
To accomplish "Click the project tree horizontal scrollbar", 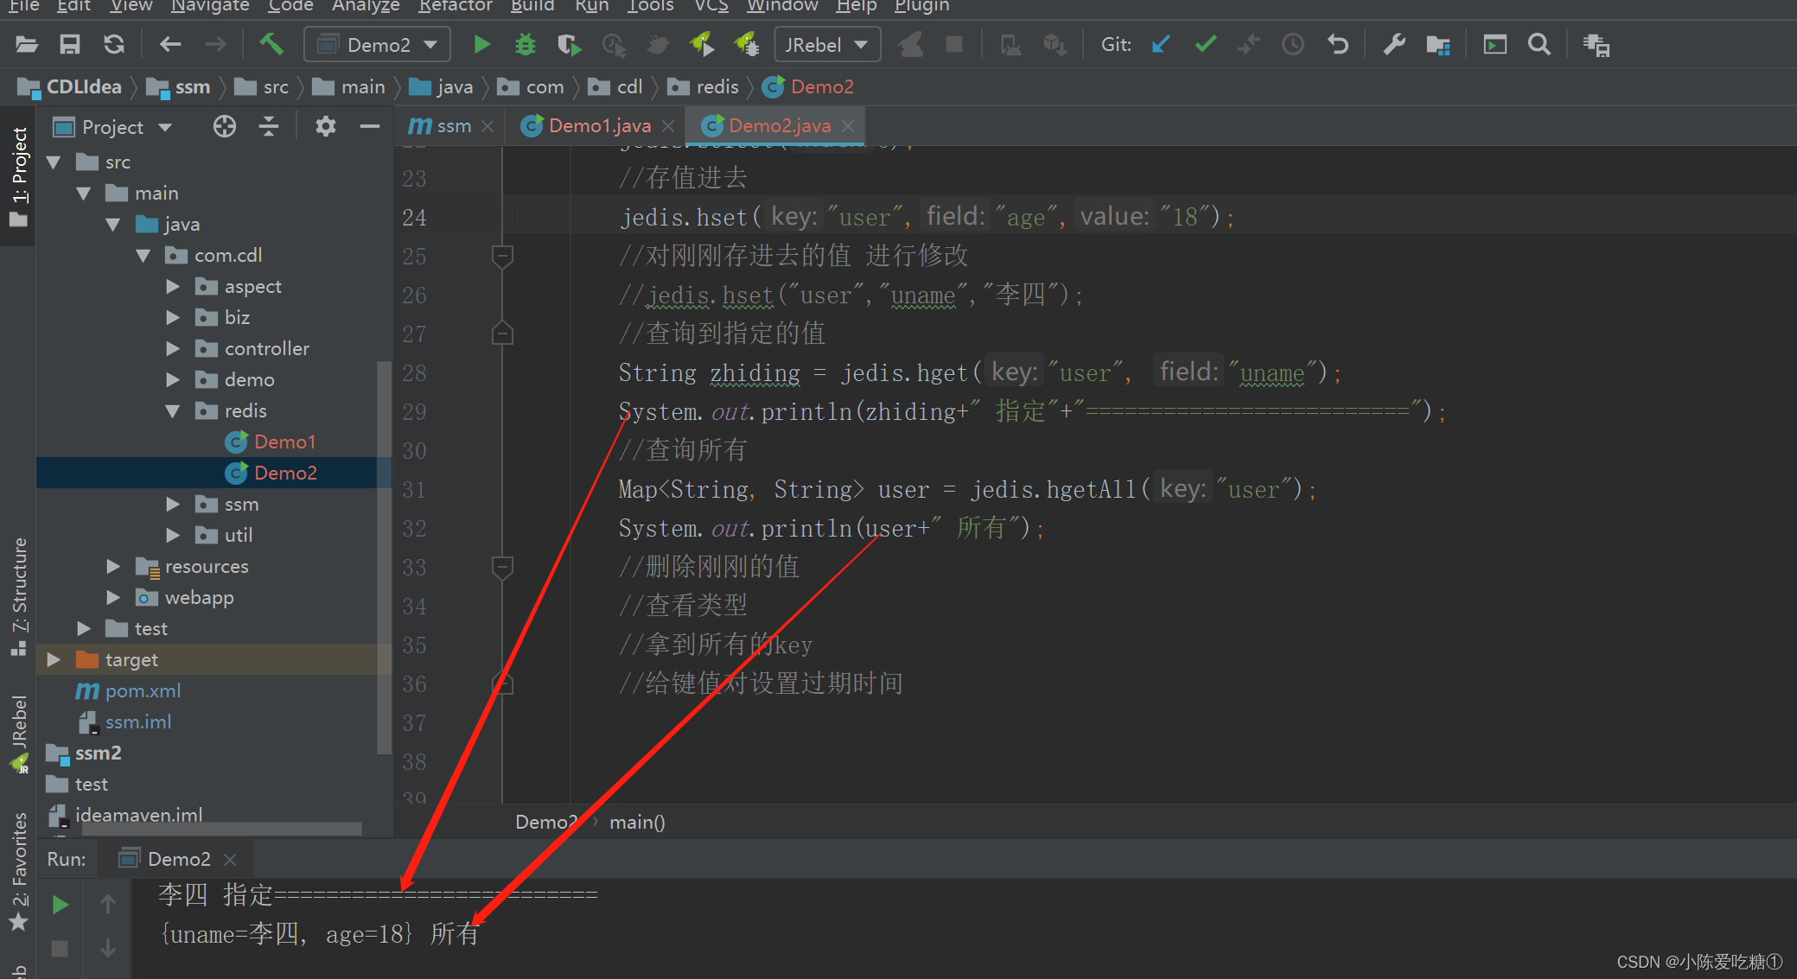I will (x=220, y=829).
